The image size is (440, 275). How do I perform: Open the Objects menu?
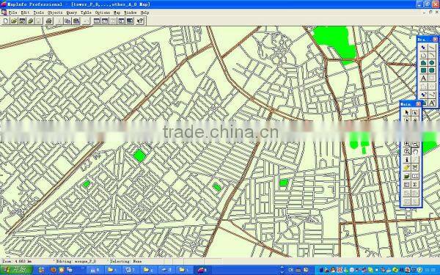click(55, 12)
